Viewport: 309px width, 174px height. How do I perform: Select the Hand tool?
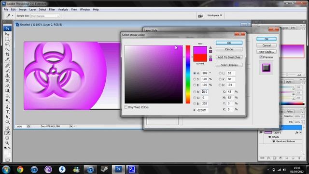7,138
